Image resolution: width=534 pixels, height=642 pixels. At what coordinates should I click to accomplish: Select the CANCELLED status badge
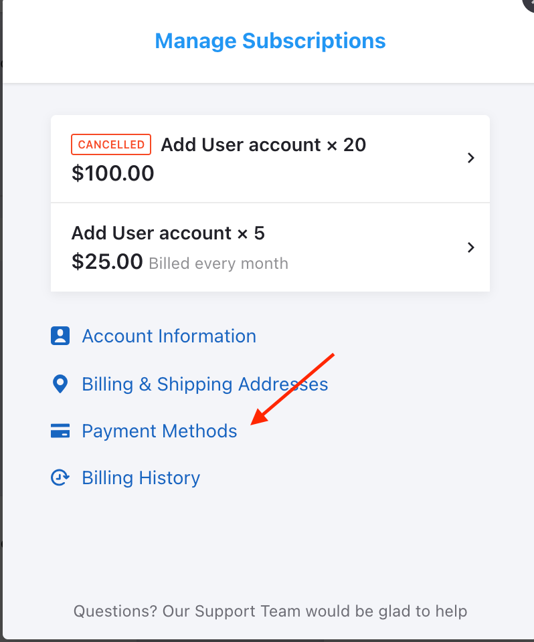[111, 144]
